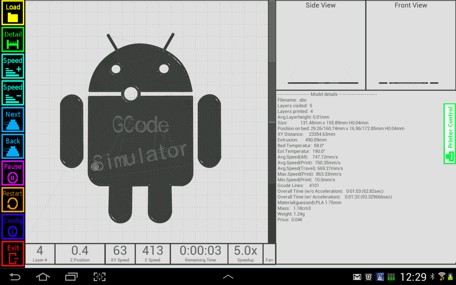This screenshot has height=285, width=456.
Task: Go Back one layer
Action: pyautogui.click(x=13, y=146)
